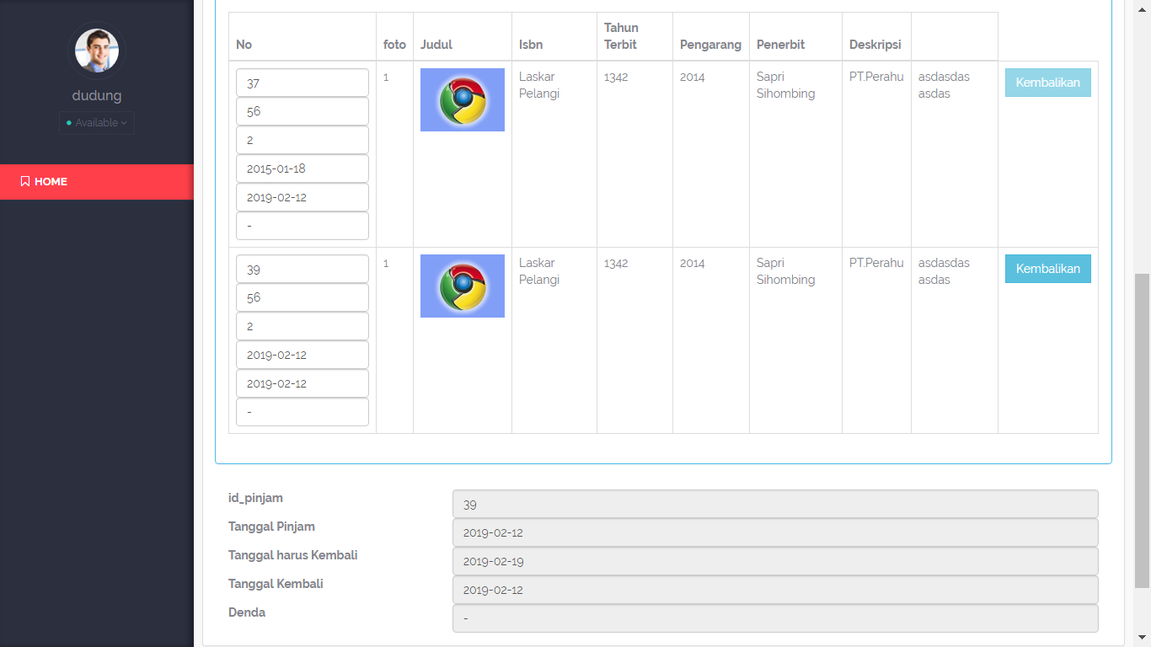Click the Chrome logo thumbnail in the second row

click(462, 286)
